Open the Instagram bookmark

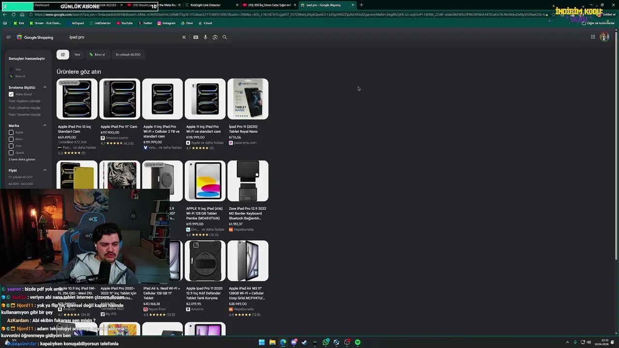tap(166, 23)
